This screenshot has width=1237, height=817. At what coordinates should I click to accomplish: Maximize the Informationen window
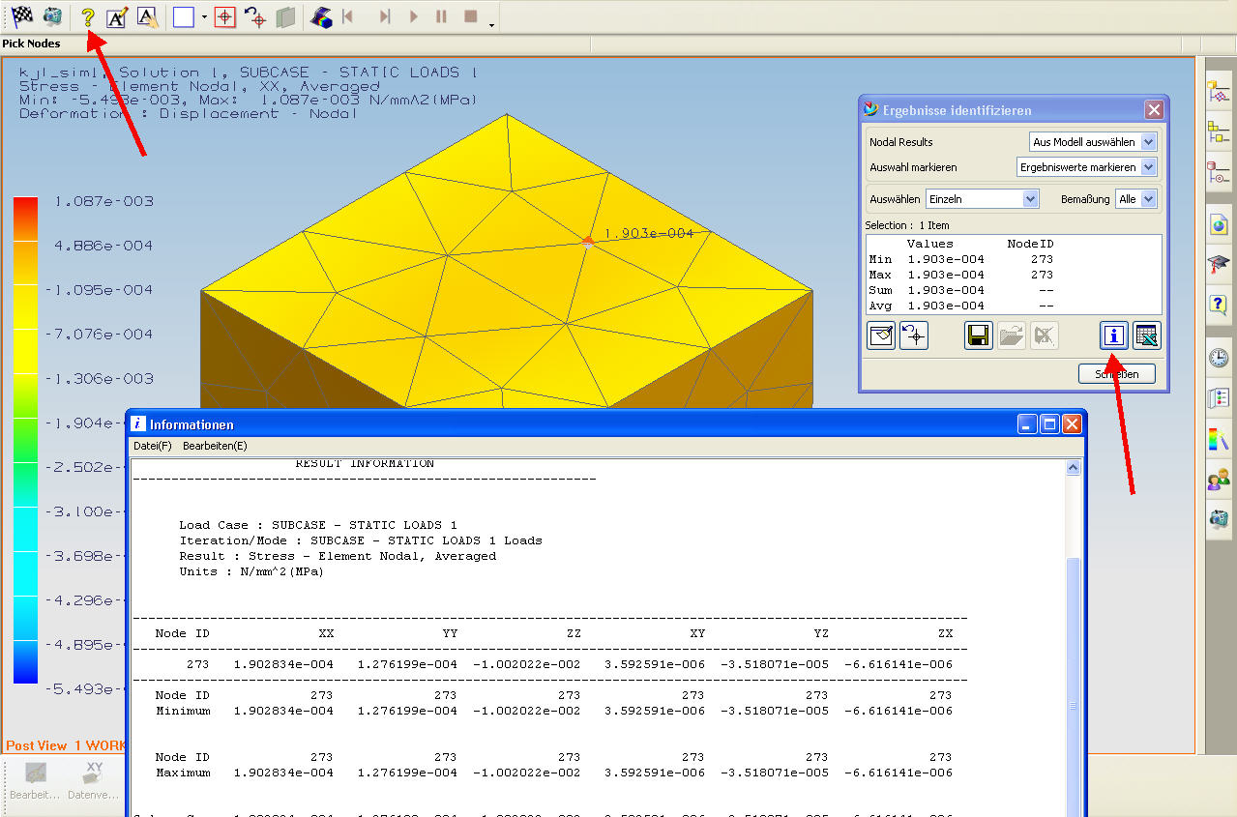point(1049,423)
